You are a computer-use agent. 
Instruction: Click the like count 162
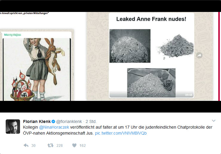[x=82, y=146]
